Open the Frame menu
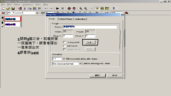Screen dimensions: 171x96 pyautogui.click(x=17, y=4)
